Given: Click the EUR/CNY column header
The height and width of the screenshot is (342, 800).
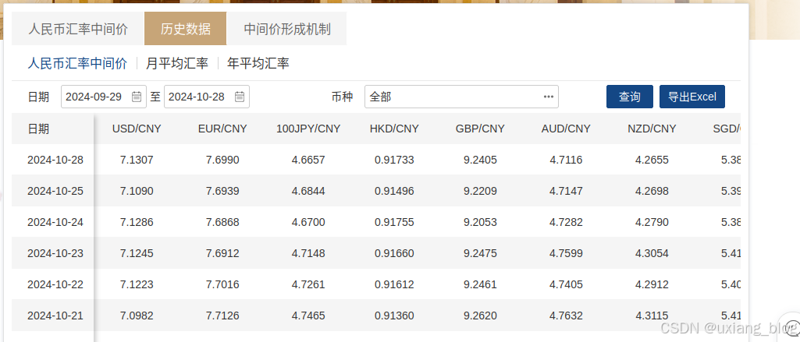Looking at the screenshot, I should pos(222,129).
